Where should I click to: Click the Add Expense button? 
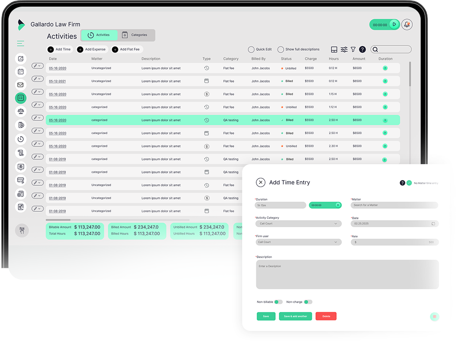tap(91, 49)
